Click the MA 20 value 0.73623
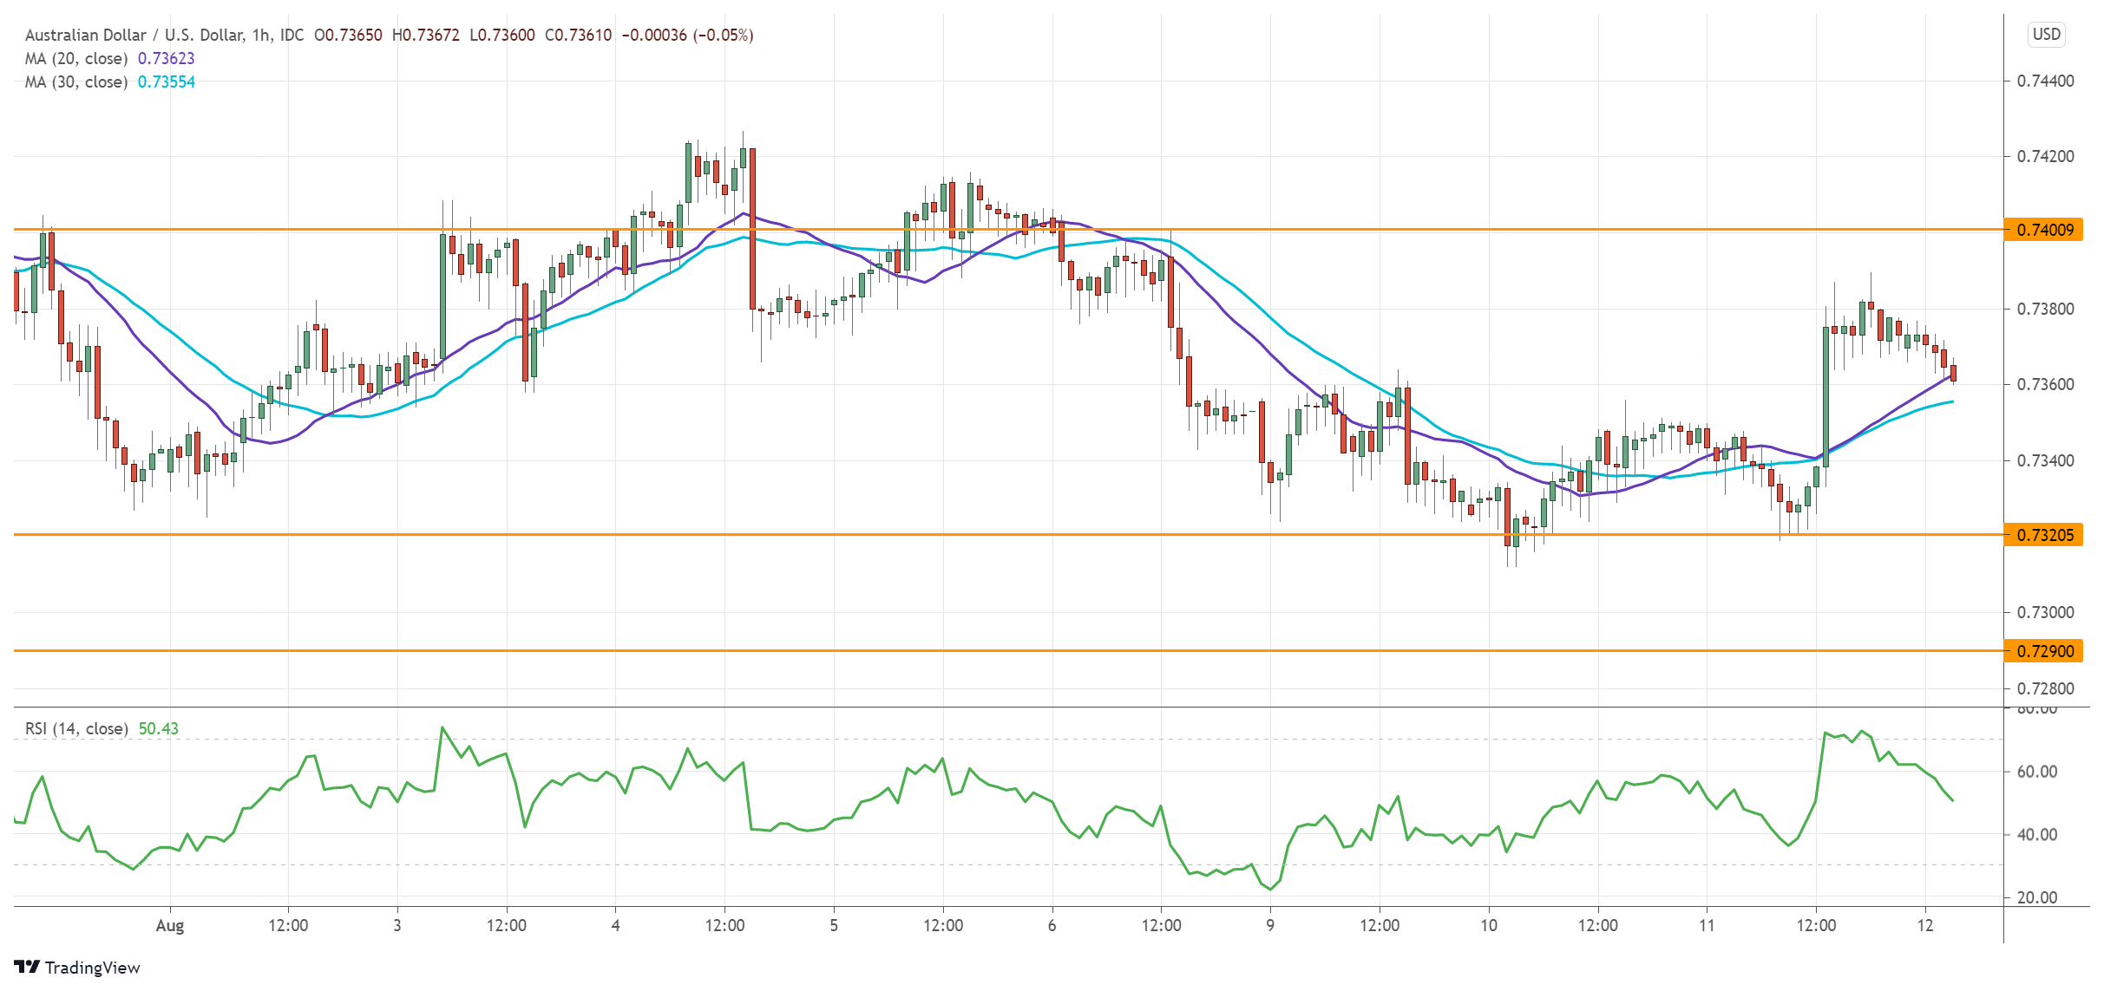2104x991 pixels. pos(167,58)
